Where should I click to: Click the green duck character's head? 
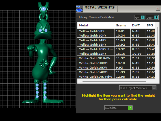pos(43,29)
